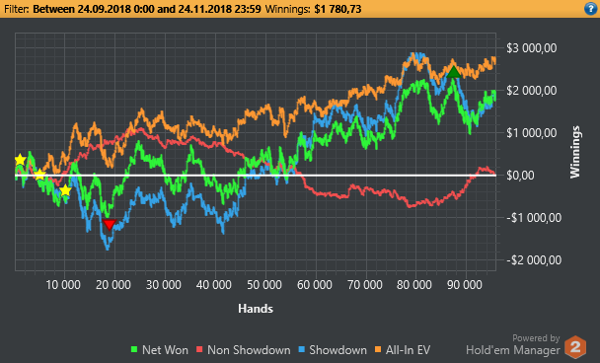Image resolution: width=600 pixels, height=363 pixels.
Task: Click the 10 000 hands axis label
Action: click(63, 285)
